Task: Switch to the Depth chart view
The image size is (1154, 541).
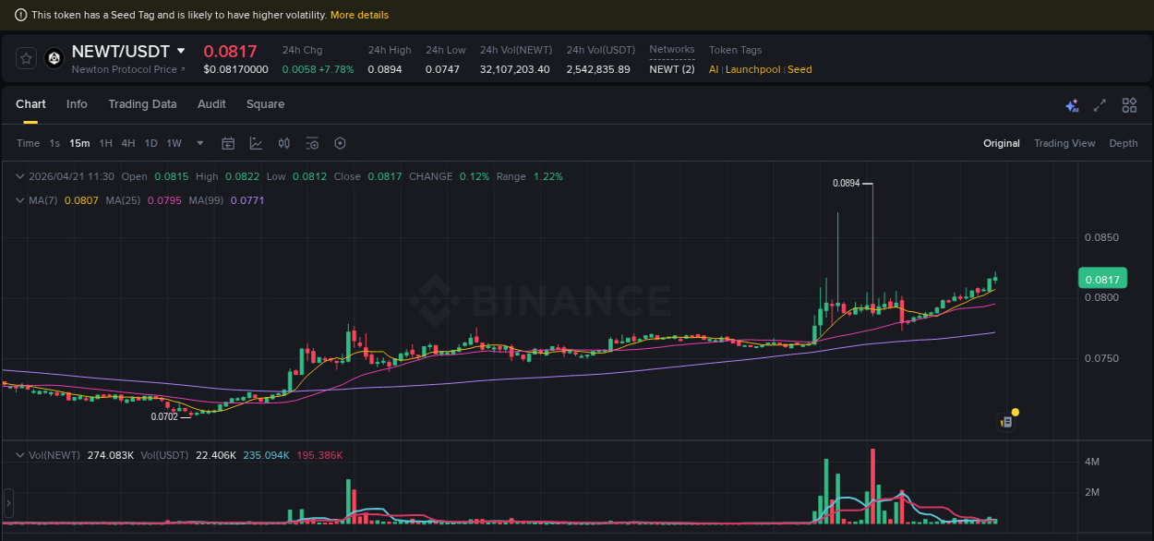Action: tap(1123, 143)
